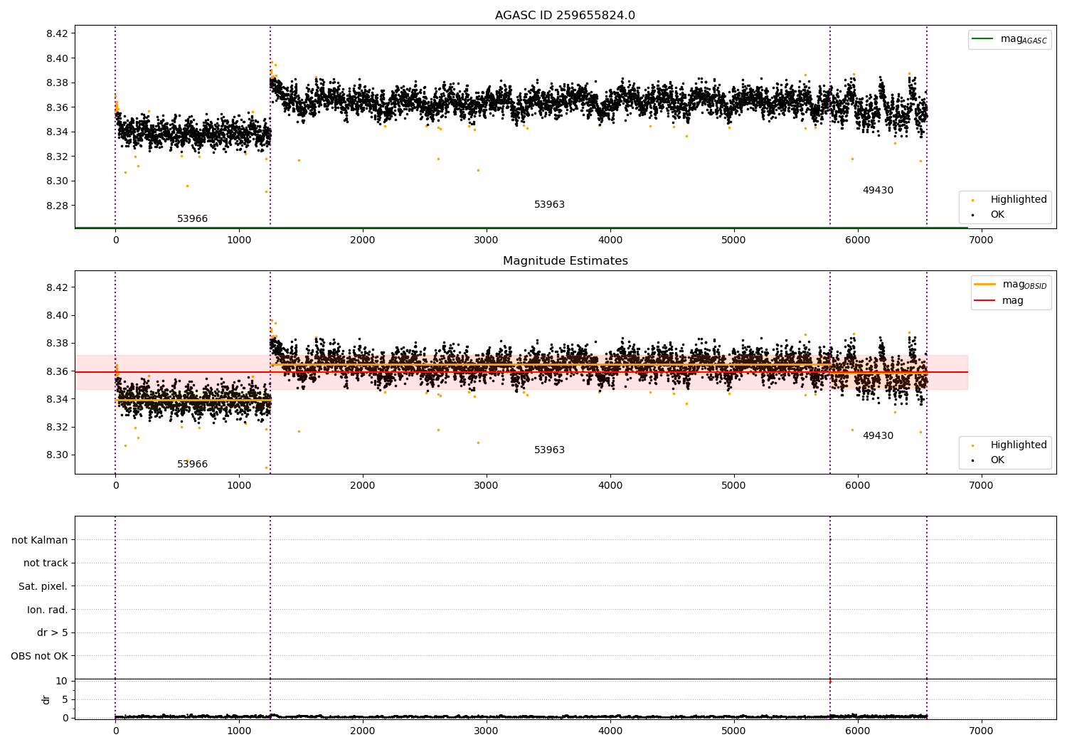Click observation label 49430 in the top plot

coord(878,191)
